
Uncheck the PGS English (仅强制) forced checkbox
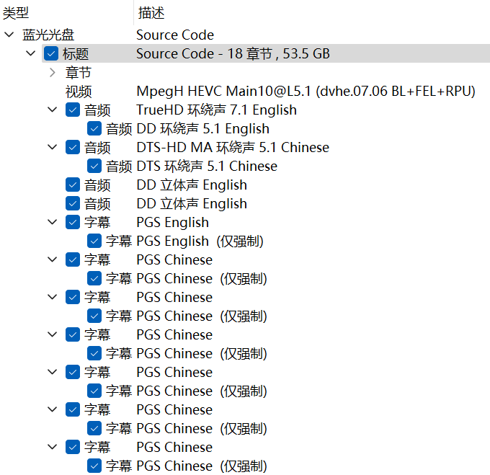(94, 241)
